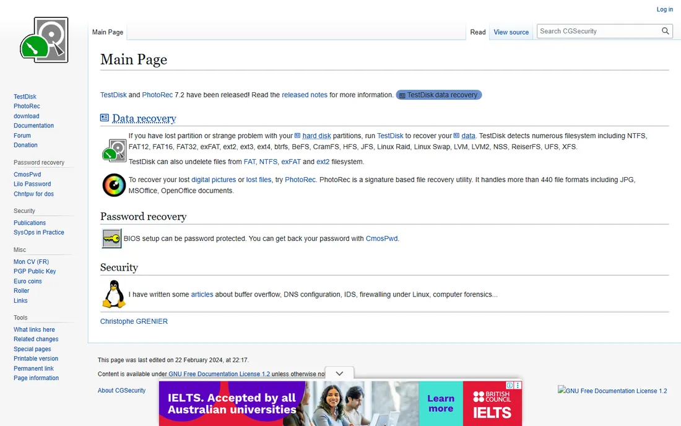Viewport: 681px width, 426px height.
Task: Click the Log in link
Action: coord(664,9)
